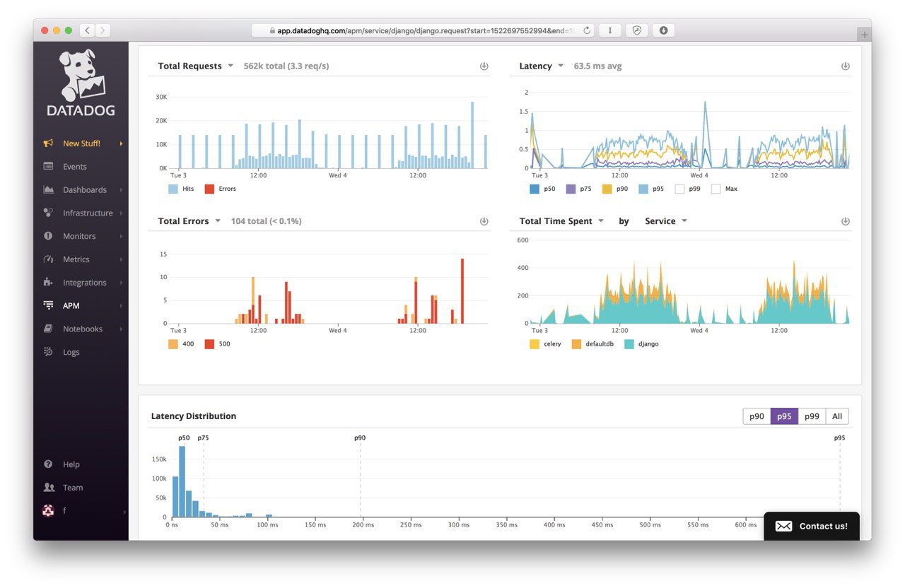Click the Safari downloads icon

click(x=663, y=30)
